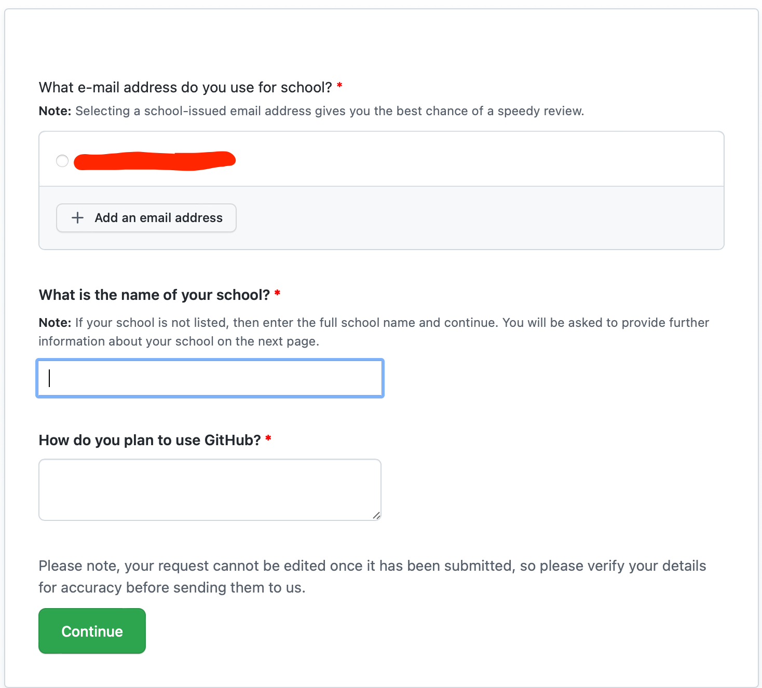Click the bold 'Note:' above the school name field
762x688 pixels.
coord(55,323)
